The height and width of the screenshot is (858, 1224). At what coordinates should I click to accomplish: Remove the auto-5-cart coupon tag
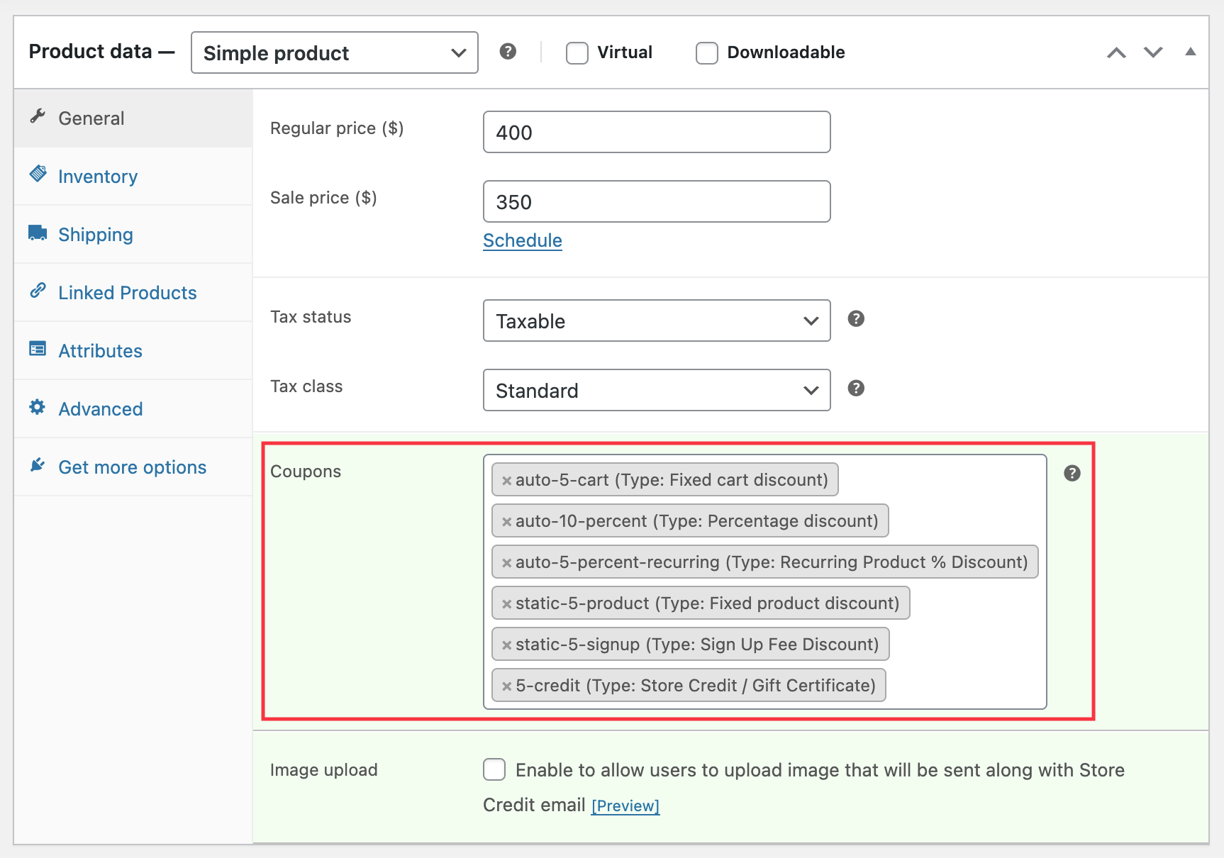point(506,481)
